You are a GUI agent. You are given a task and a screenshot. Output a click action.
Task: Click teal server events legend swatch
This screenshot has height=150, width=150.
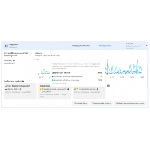click(x=52, y=80)
